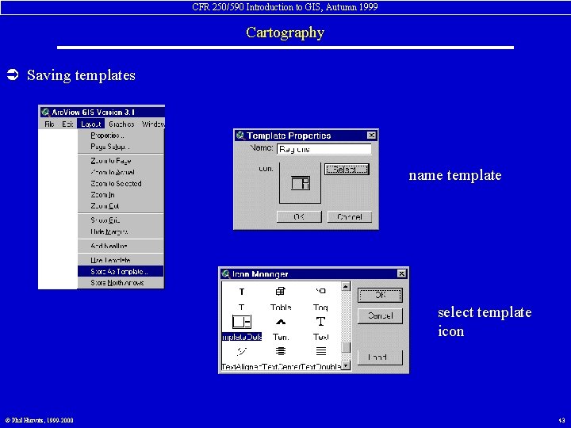
Task: Open the Layout menu
Action: (x=91, y=124)
